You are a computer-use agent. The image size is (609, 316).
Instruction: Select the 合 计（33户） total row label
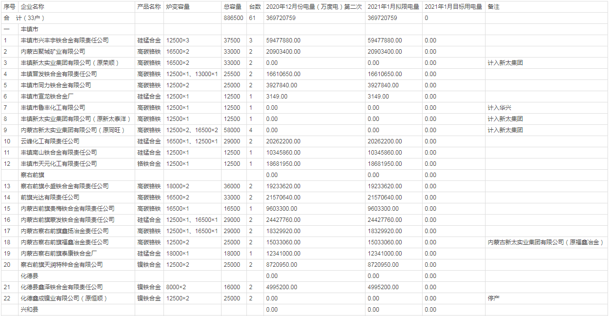(24, 18)
